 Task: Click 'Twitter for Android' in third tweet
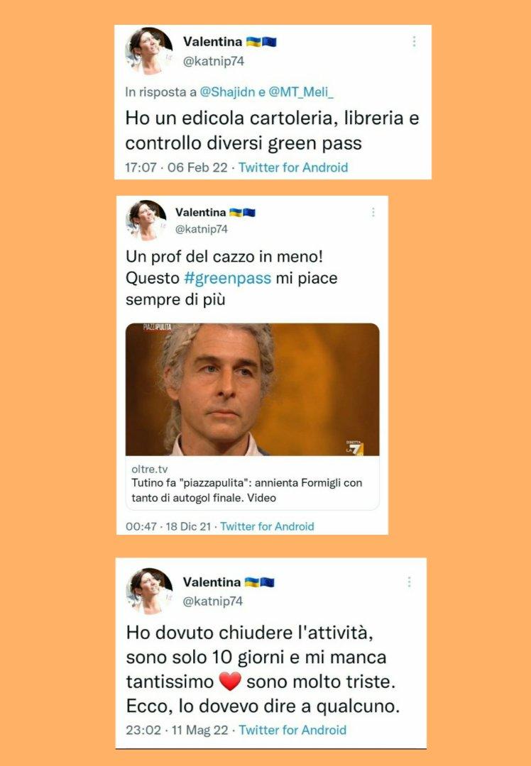pos(292,730)
